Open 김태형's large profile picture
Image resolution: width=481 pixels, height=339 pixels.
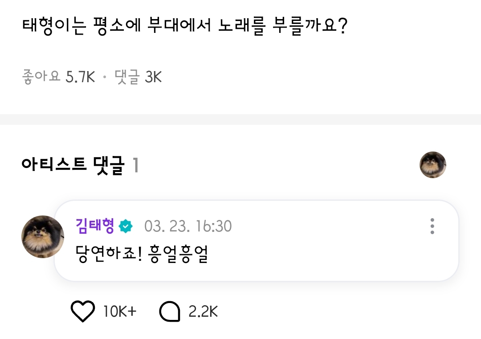(x=43, y=237)
